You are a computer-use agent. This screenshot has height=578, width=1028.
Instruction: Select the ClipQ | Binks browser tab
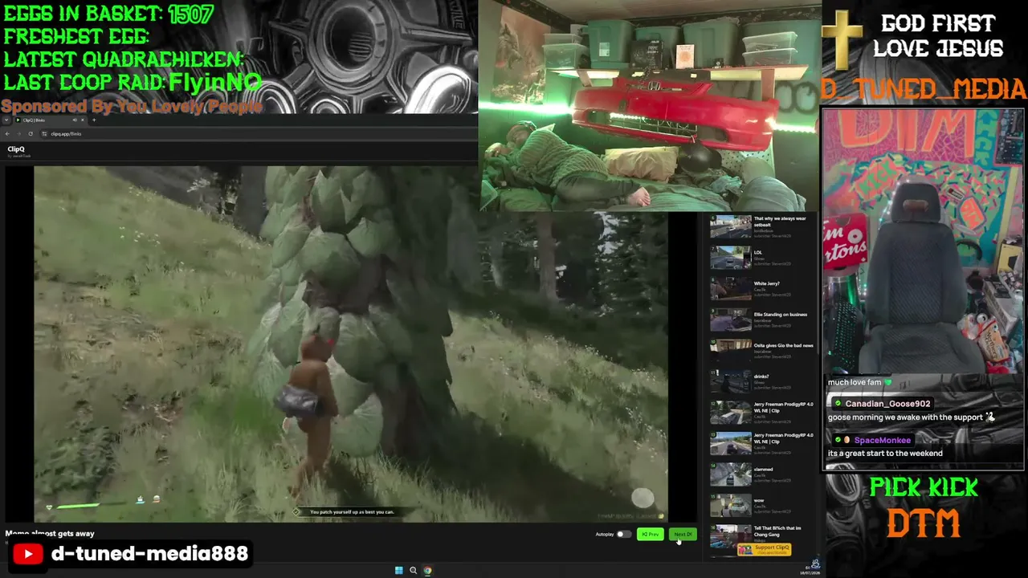(50, 120)
